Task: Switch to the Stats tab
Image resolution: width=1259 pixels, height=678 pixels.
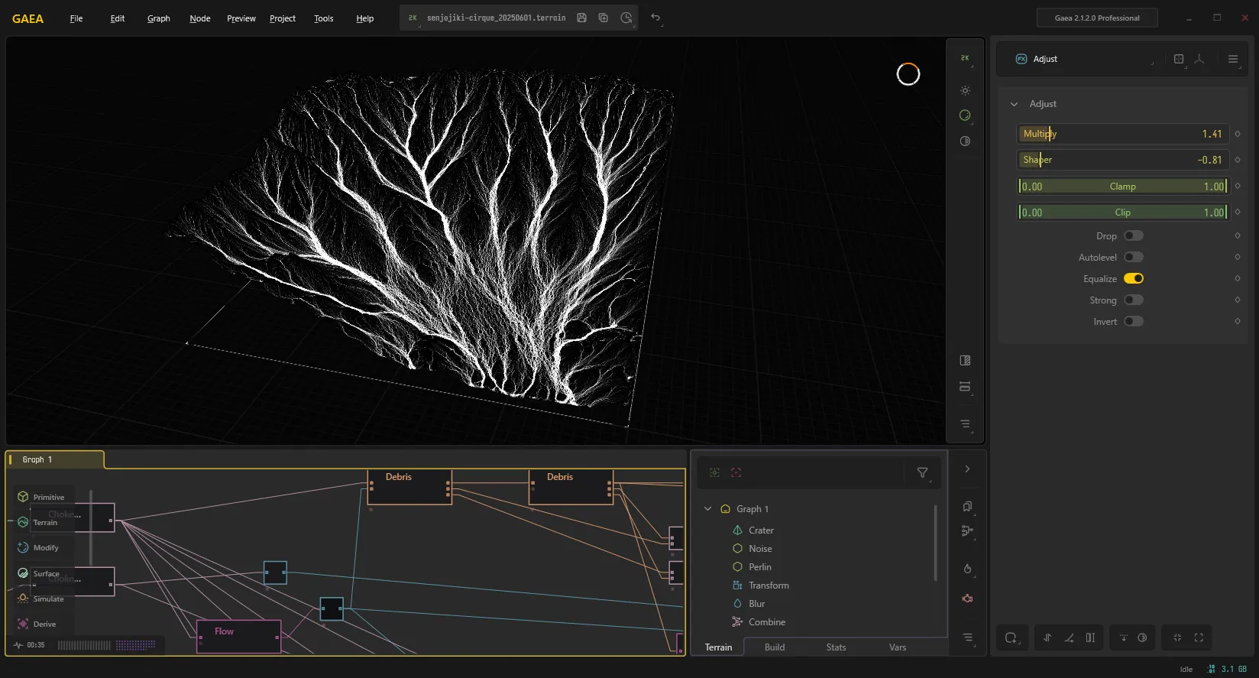Action: click(836, 647)
